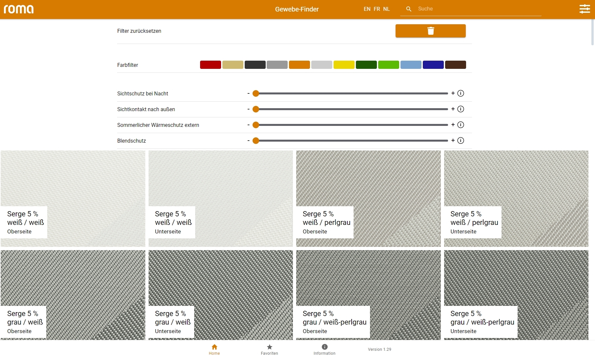Viewport: 595px width, 358px height.
Task: Click plus for Blendschutz
Action: [x=453, y=140]
